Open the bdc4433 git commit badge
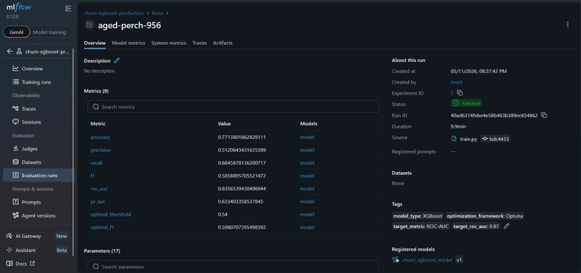Viewport: 581px width, 273px height. [496, 139]
